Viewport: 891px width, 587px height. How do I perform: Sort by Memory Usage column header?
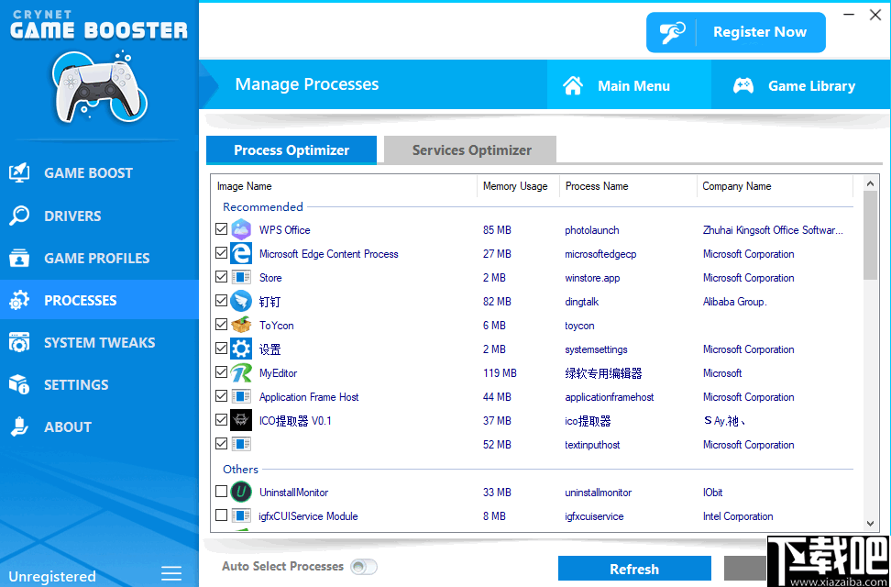click(518, 186)
